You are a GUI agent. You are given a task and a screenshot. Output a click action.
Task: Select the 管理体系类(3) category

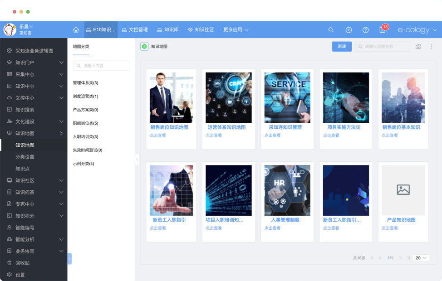(85, 83)
